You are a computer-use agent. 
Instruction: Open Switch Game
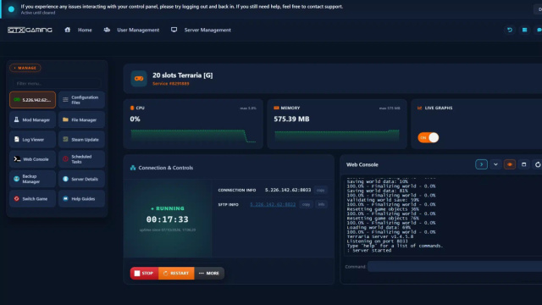[32, 198]
